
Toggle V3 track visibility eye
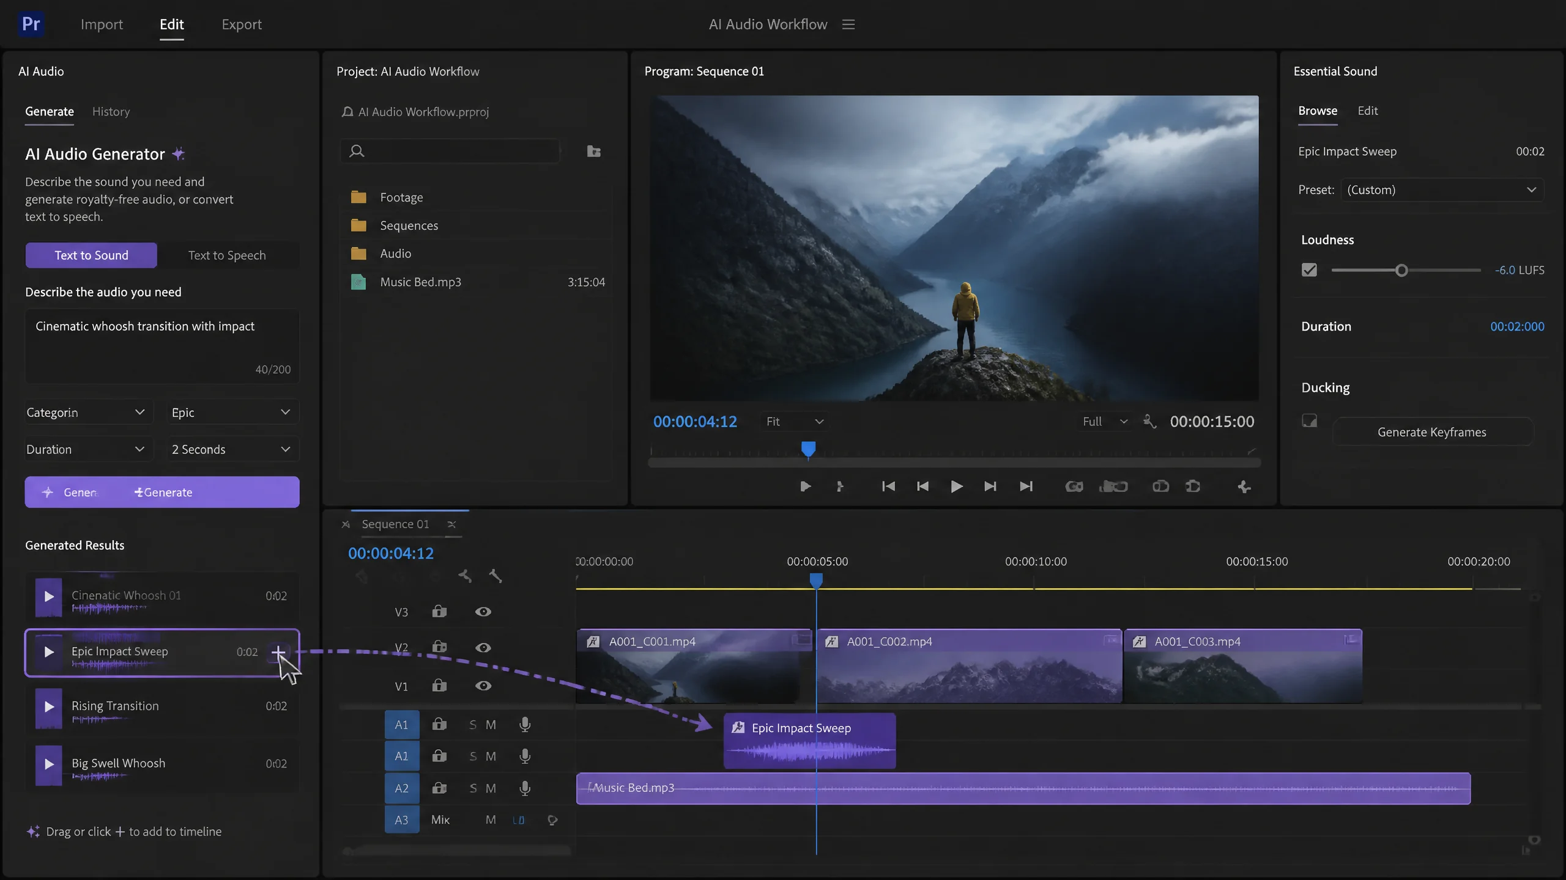click(483, 612)
